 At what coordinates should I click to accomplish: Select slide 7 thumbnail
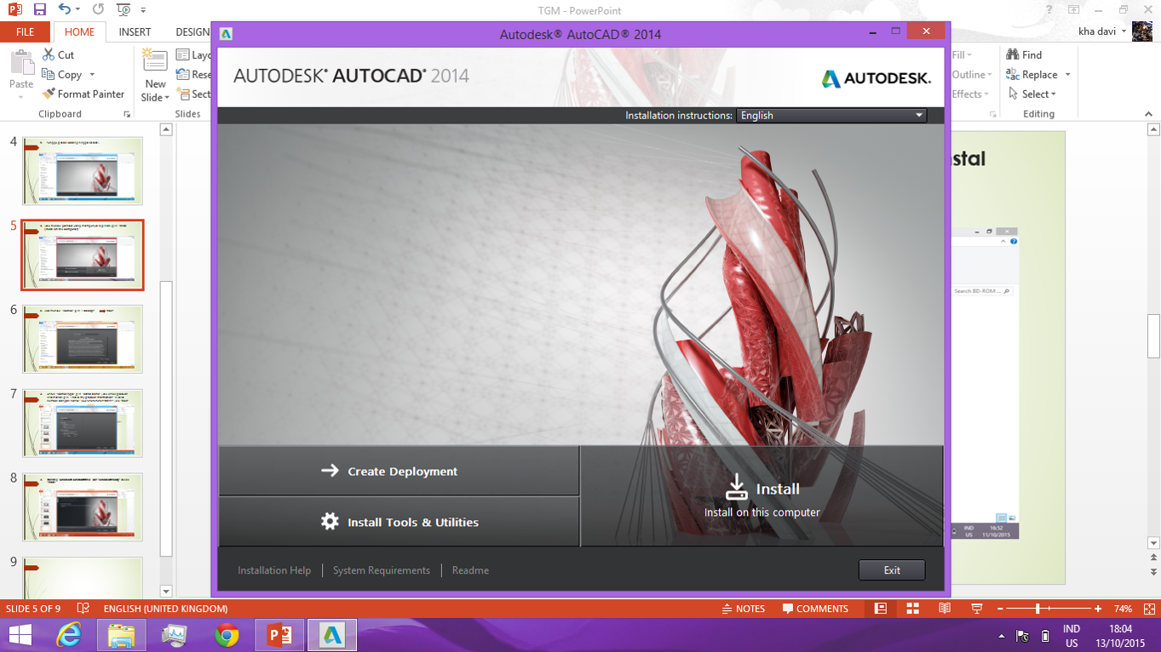pos(82,423)
